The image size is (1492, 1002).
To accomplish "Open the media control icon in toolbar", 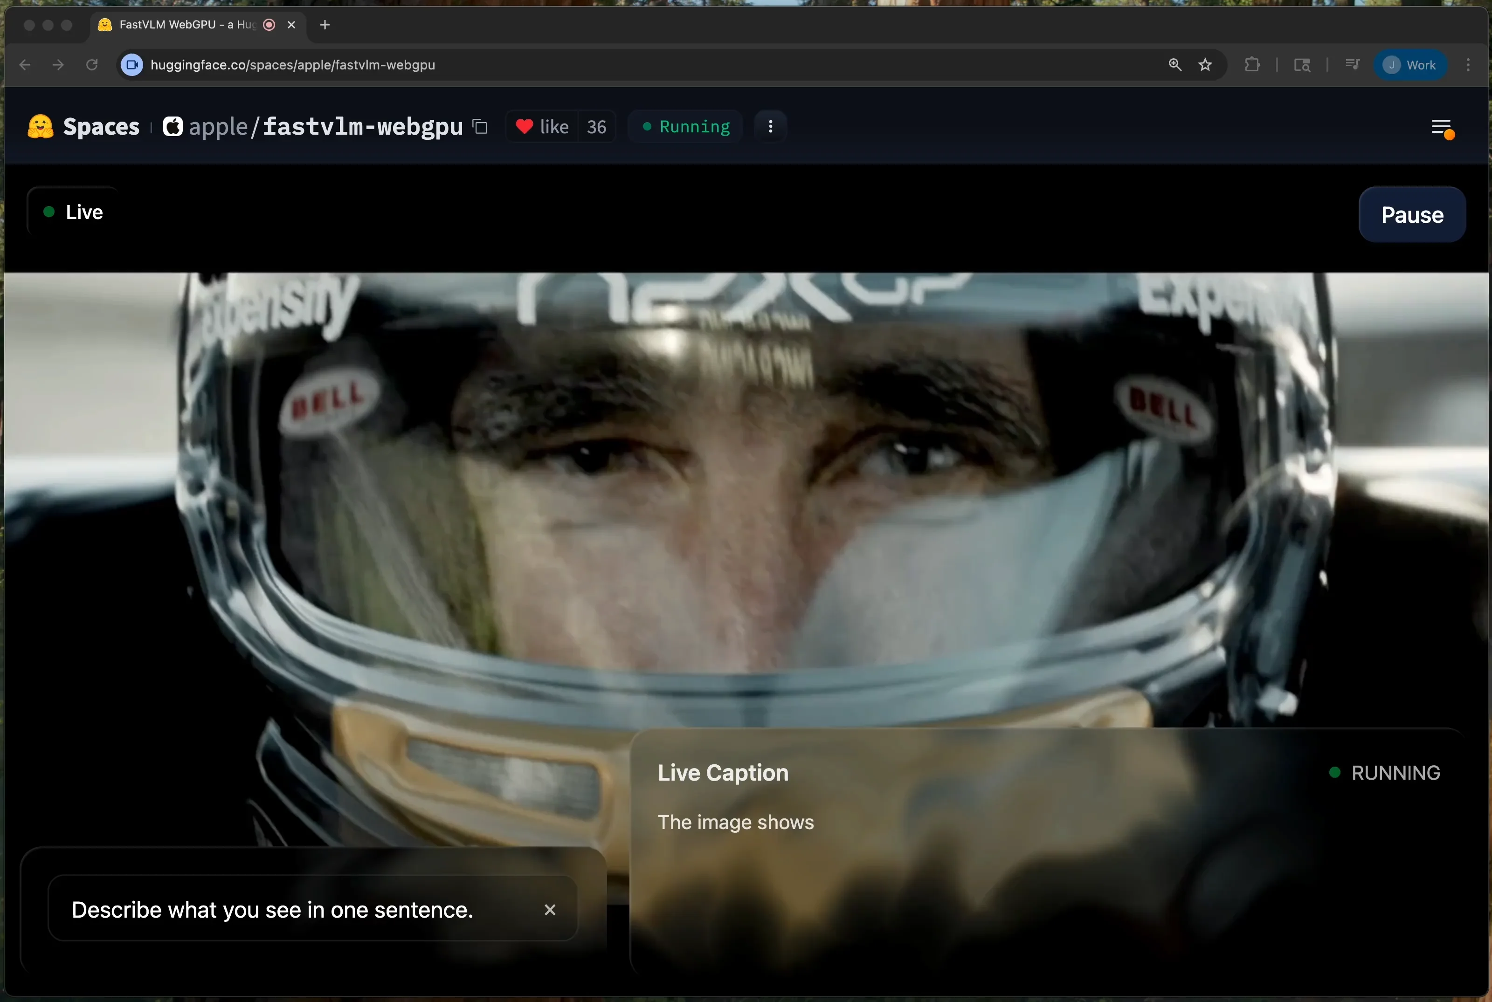I will [x=1352, y=64].
